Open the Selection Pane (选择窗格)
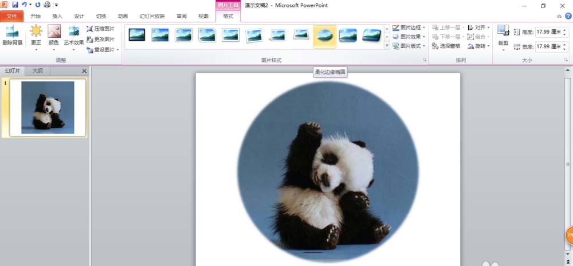The height and width of the screenshot is (266, 573). [x=446, y=46]
